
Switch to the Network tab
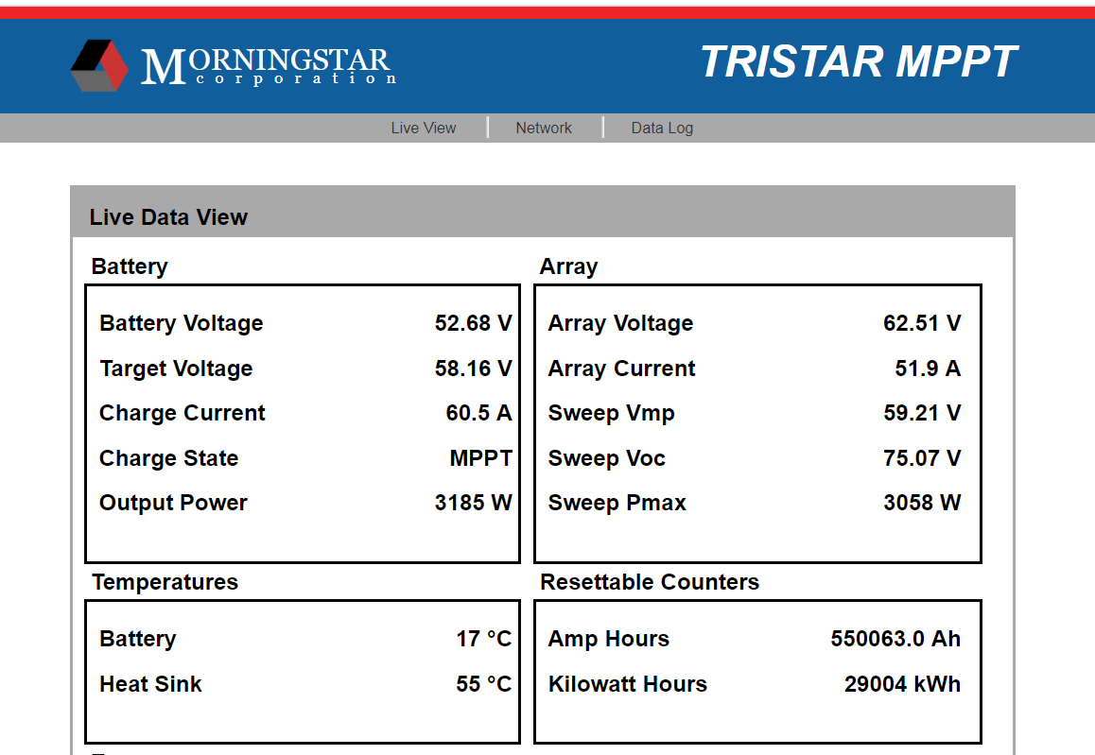pos(544,129)
